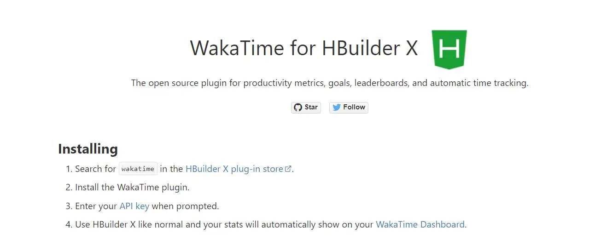Click the word 'leaderboards' in the tagline
The image size is (601, 245).
point(378,83)
